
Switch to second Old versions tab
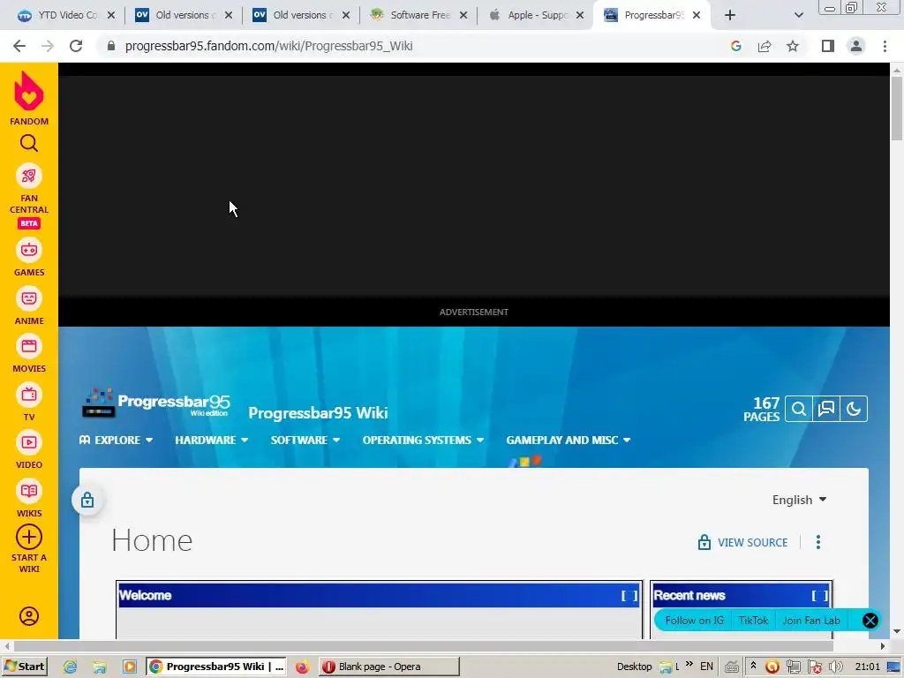pos(301,16)
